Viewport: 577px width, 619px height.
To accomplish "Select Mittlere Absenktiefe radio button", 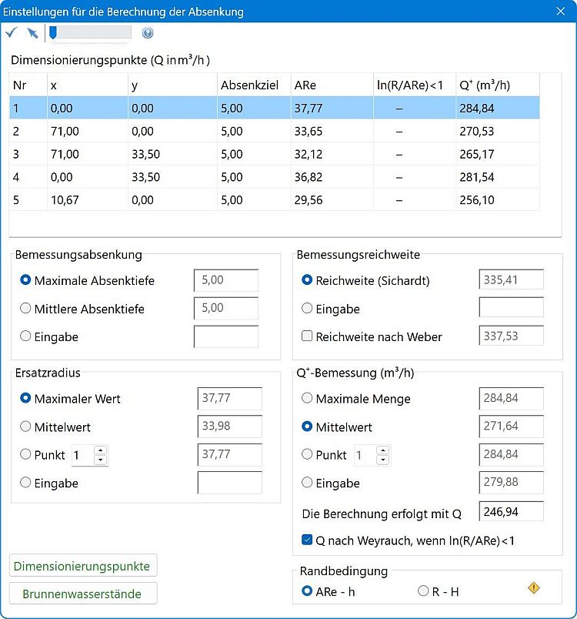I will 26,309.
